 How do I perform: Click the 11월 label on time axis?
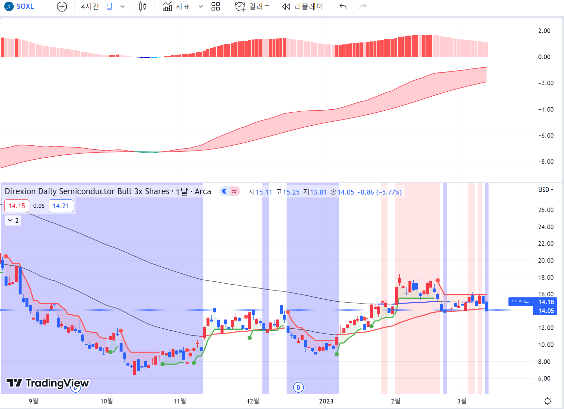180,401
